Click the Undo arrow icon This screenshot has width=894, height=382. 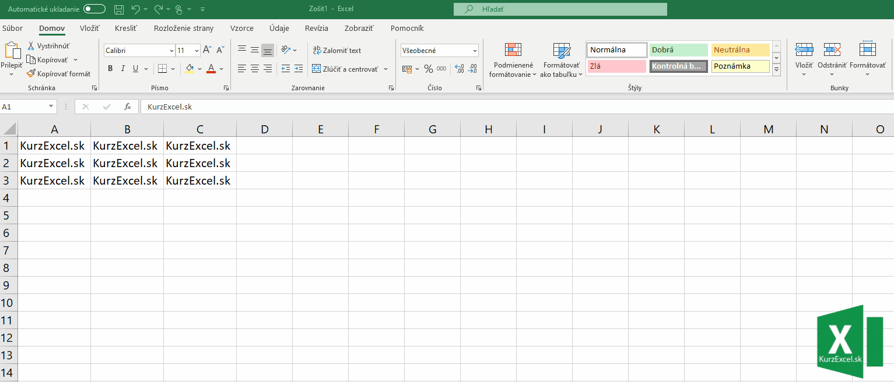point(136,9)
